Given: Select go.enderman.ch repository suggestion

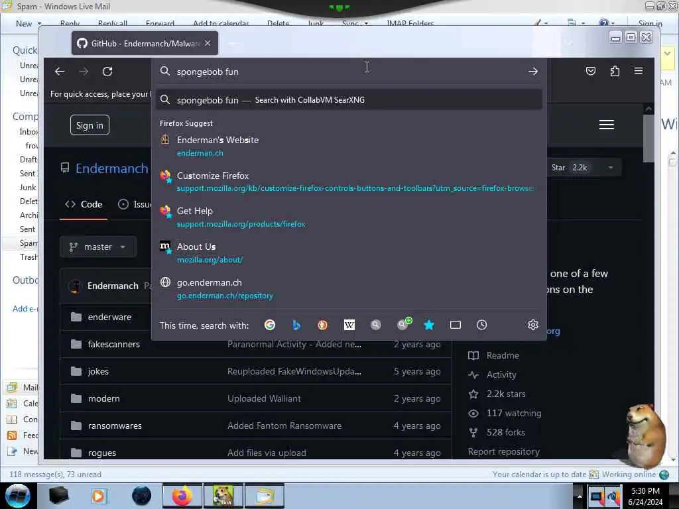Looking at the screenshot, I should coord(349,289).
